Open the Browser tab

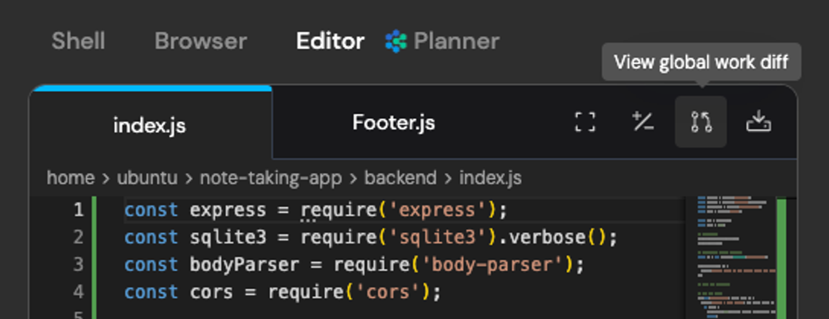click(x=201, y=41)
